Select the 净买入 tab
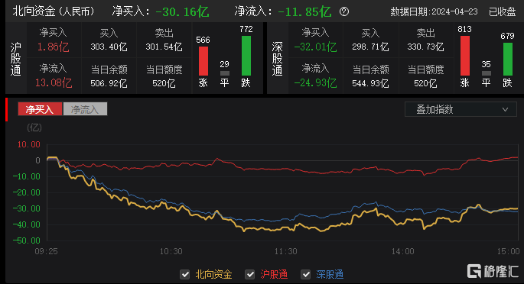This screenshot has height=284, width=524. click(40, 109)
